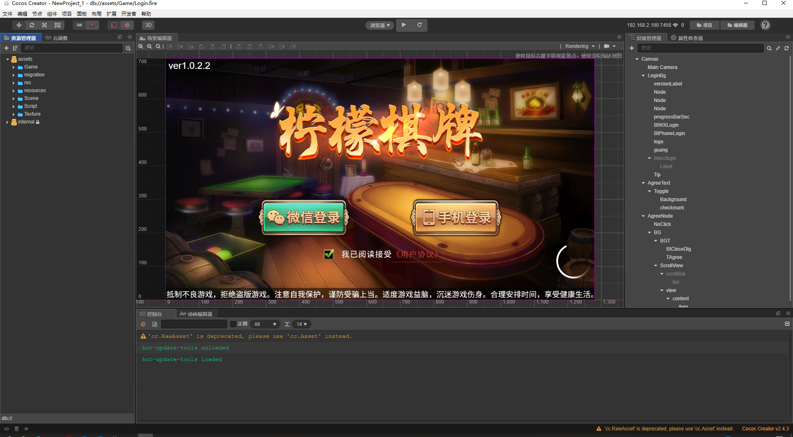The image size is (793, 437).
Task: Collapse the LoginBg node
Action: (643, 76)
